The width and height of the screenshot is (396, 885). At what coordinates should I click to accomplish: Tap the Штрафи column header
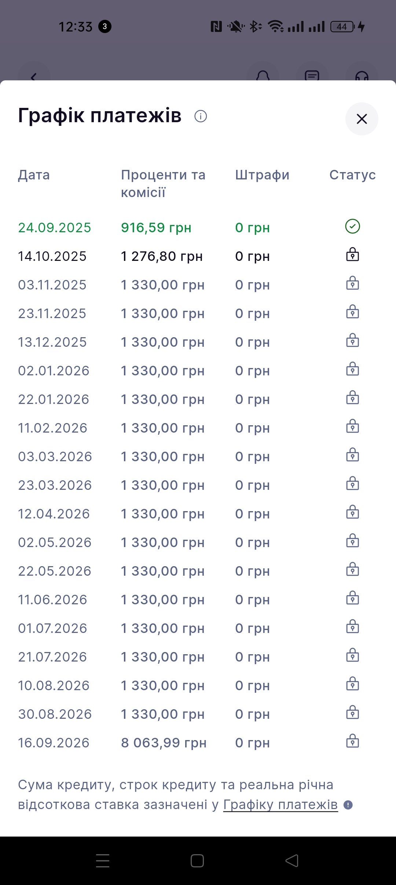[x=262, y=175]
